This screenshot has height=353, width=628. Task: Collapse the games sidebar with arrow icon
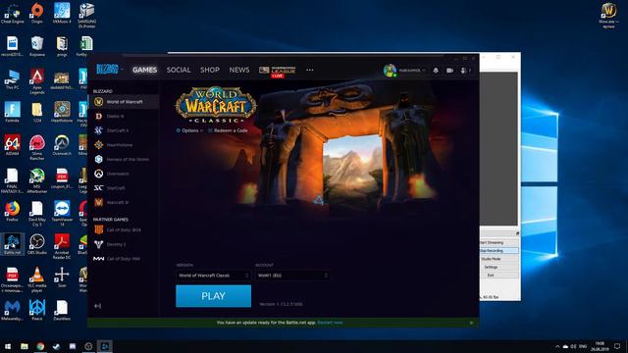click(98, 306)
